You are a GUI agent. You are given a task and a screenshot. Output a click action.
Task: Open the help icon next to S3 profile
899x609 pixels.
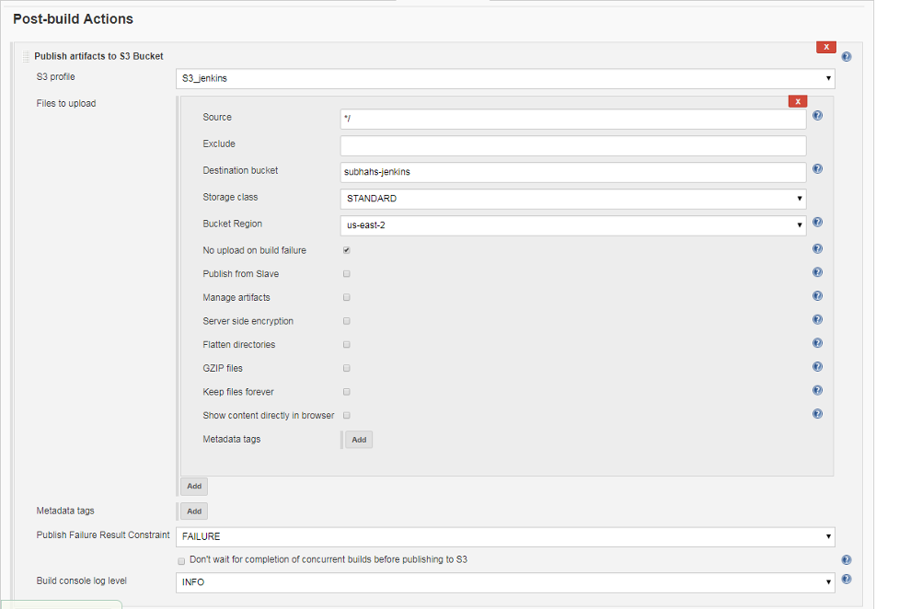846,55
